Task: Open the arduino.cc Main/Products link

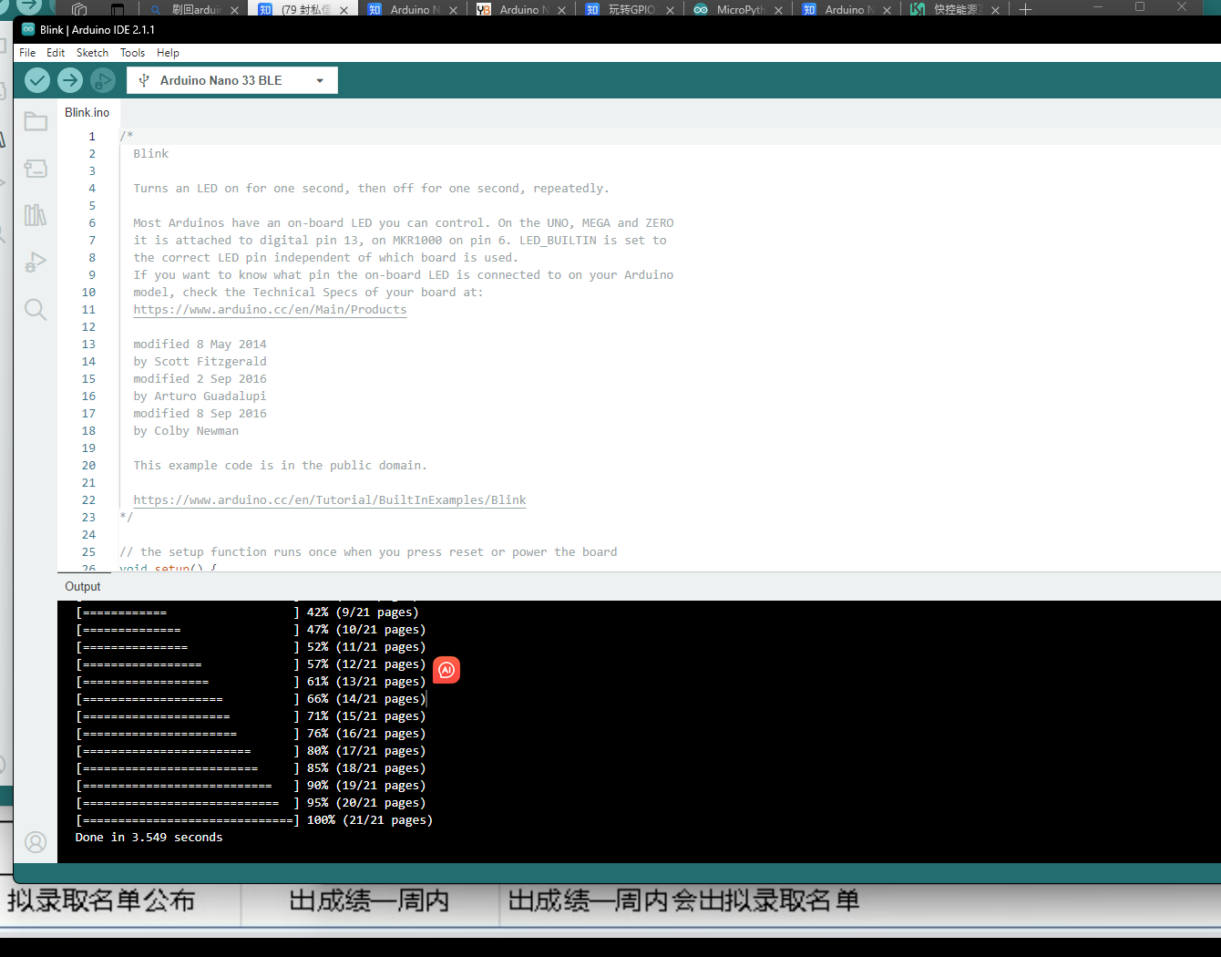Action: tap(270, 309)
